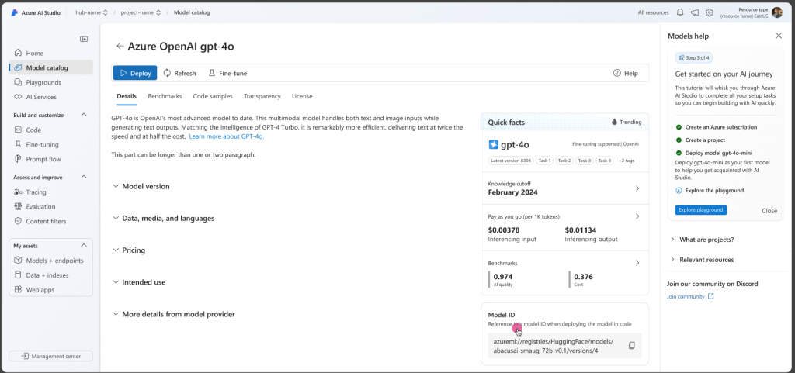Image resolution: width=795 pixels, height=373 pixels.
Task: Expand More details from model provider
Action: 174,314
